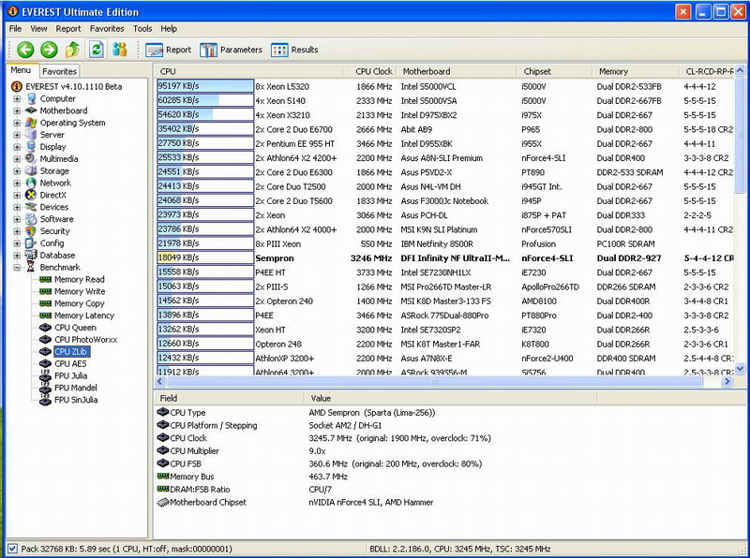
Task: Expand the Display tree node
Action: point(17,147)
